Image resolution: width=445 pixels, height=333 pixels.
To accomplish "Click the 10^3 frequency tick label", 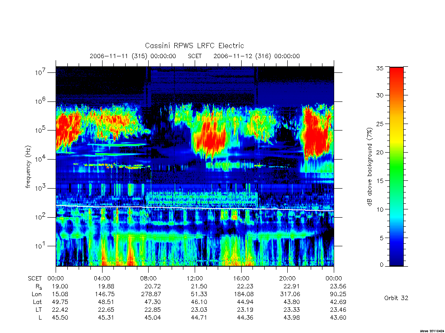I will pos(41,187).
